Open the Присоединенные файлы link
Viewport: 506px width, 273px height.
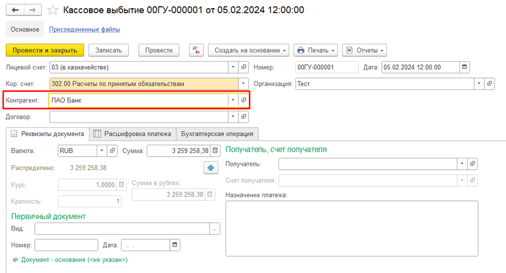pos(85,30)
